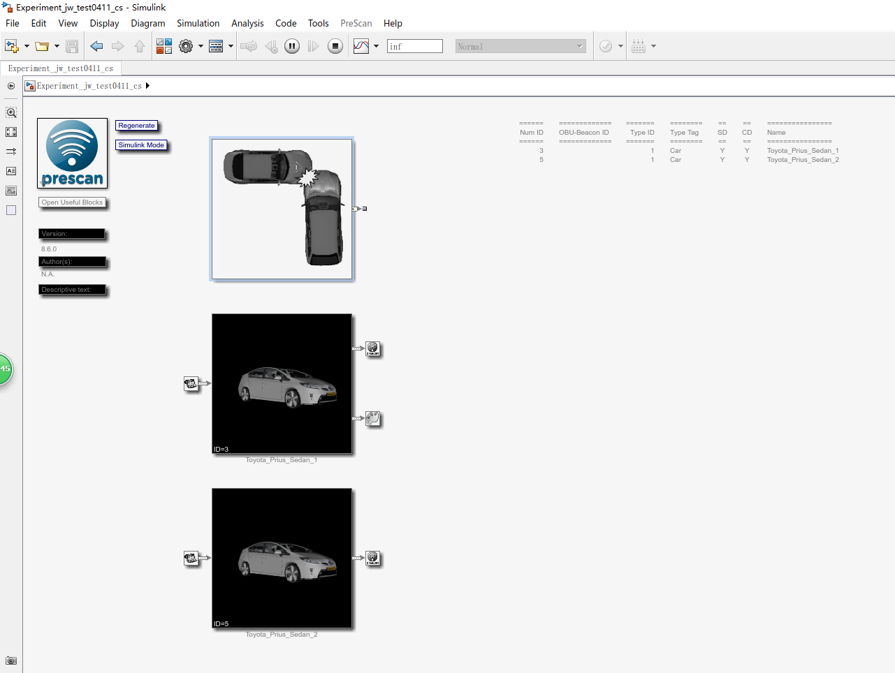Select the Experiment_jw_test0411_cs tab
The image size is (895, 673).
pyautogui.click(x=61, y=68)
